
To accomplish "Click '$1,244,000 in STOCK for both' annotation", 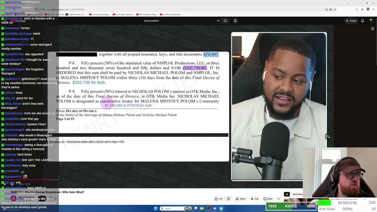I will (x=128, y=105).
